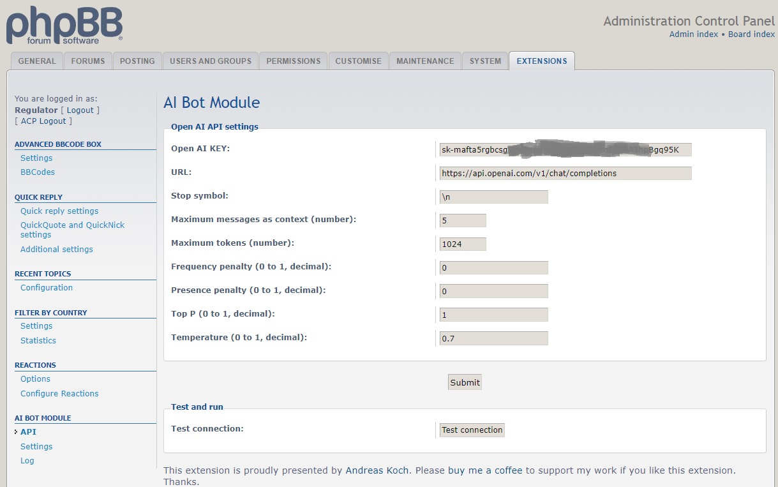778x487 pixels.
Task: Click the ACP Logout link
Action: coord(43,121)
